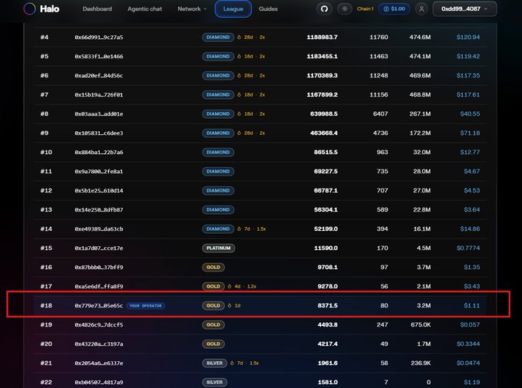
Task: Click the PLATINUM badge in row #15
Action: [218, 248]
